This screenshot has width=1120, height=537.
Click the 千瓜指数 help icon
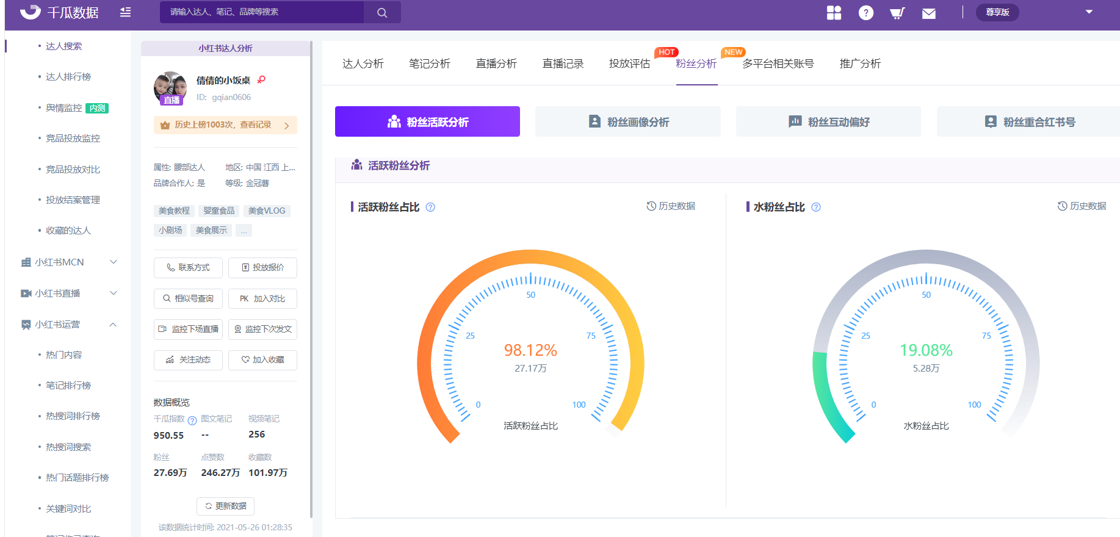(x=192, y=420)
